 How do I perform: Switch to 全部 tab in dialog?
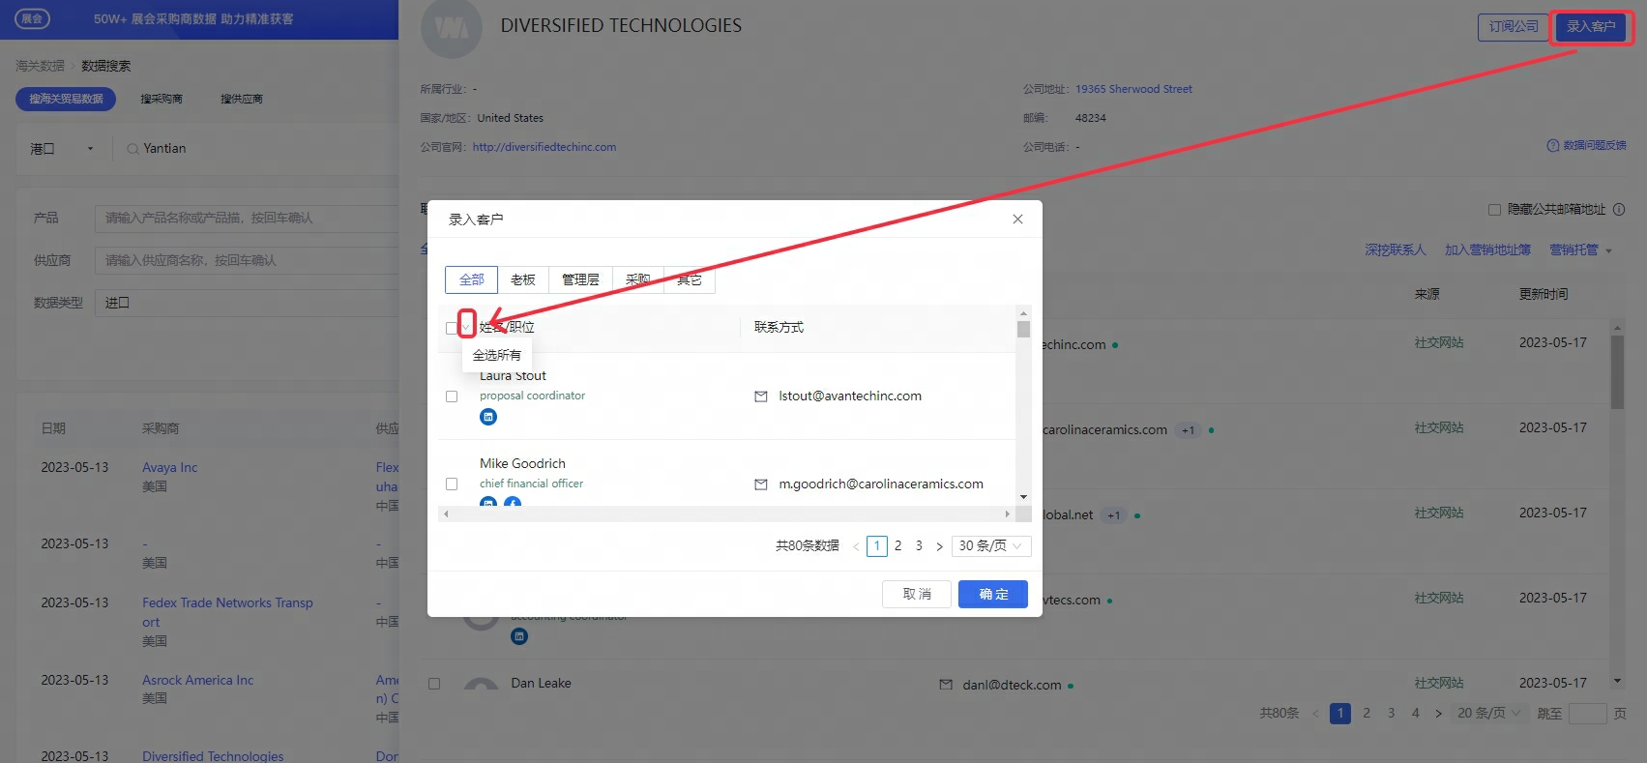pyautogui.click(x=471, y=279)
